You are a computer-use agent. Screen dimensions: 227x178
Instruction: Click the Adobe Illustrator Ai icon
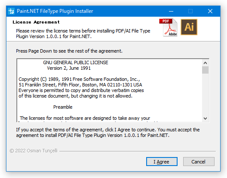(x=189, y=27)
